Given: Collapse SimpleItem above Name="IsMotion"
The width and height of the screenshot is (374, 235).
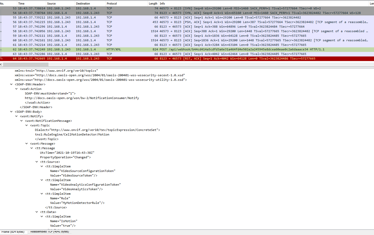Looking at the screenshot, I should pos(42,217).
